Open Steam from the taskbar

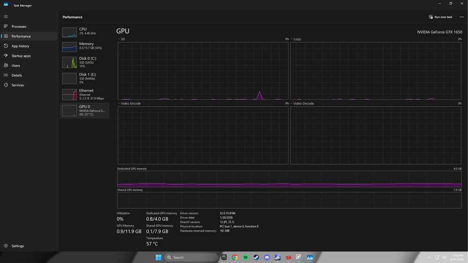[256, 257]
